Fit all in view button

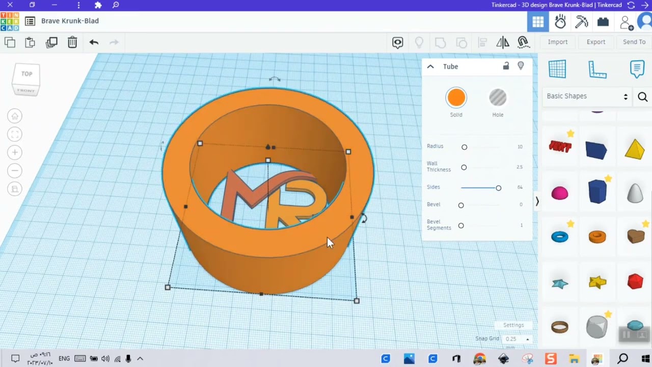coord(15,135)
